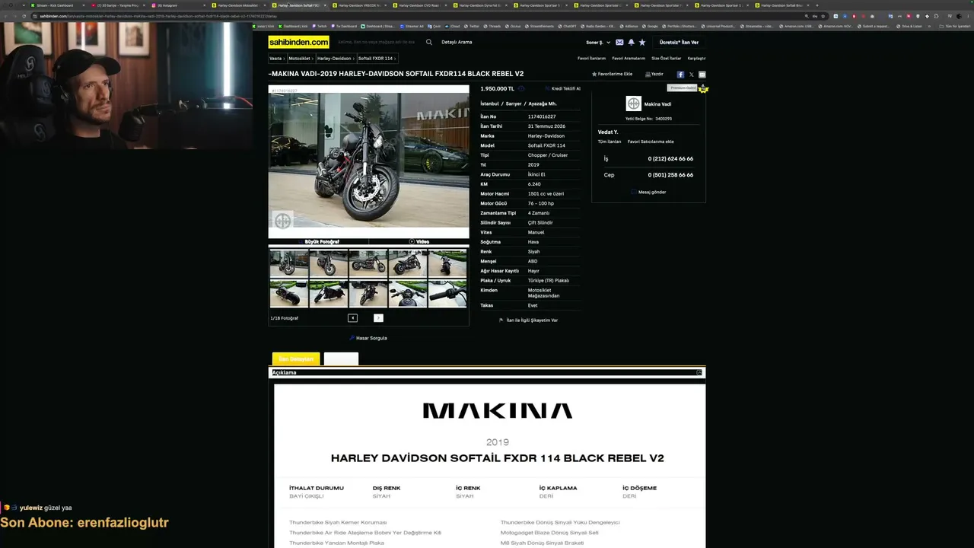Select the first photo thumbnail in top row

(x=289, y=263)
